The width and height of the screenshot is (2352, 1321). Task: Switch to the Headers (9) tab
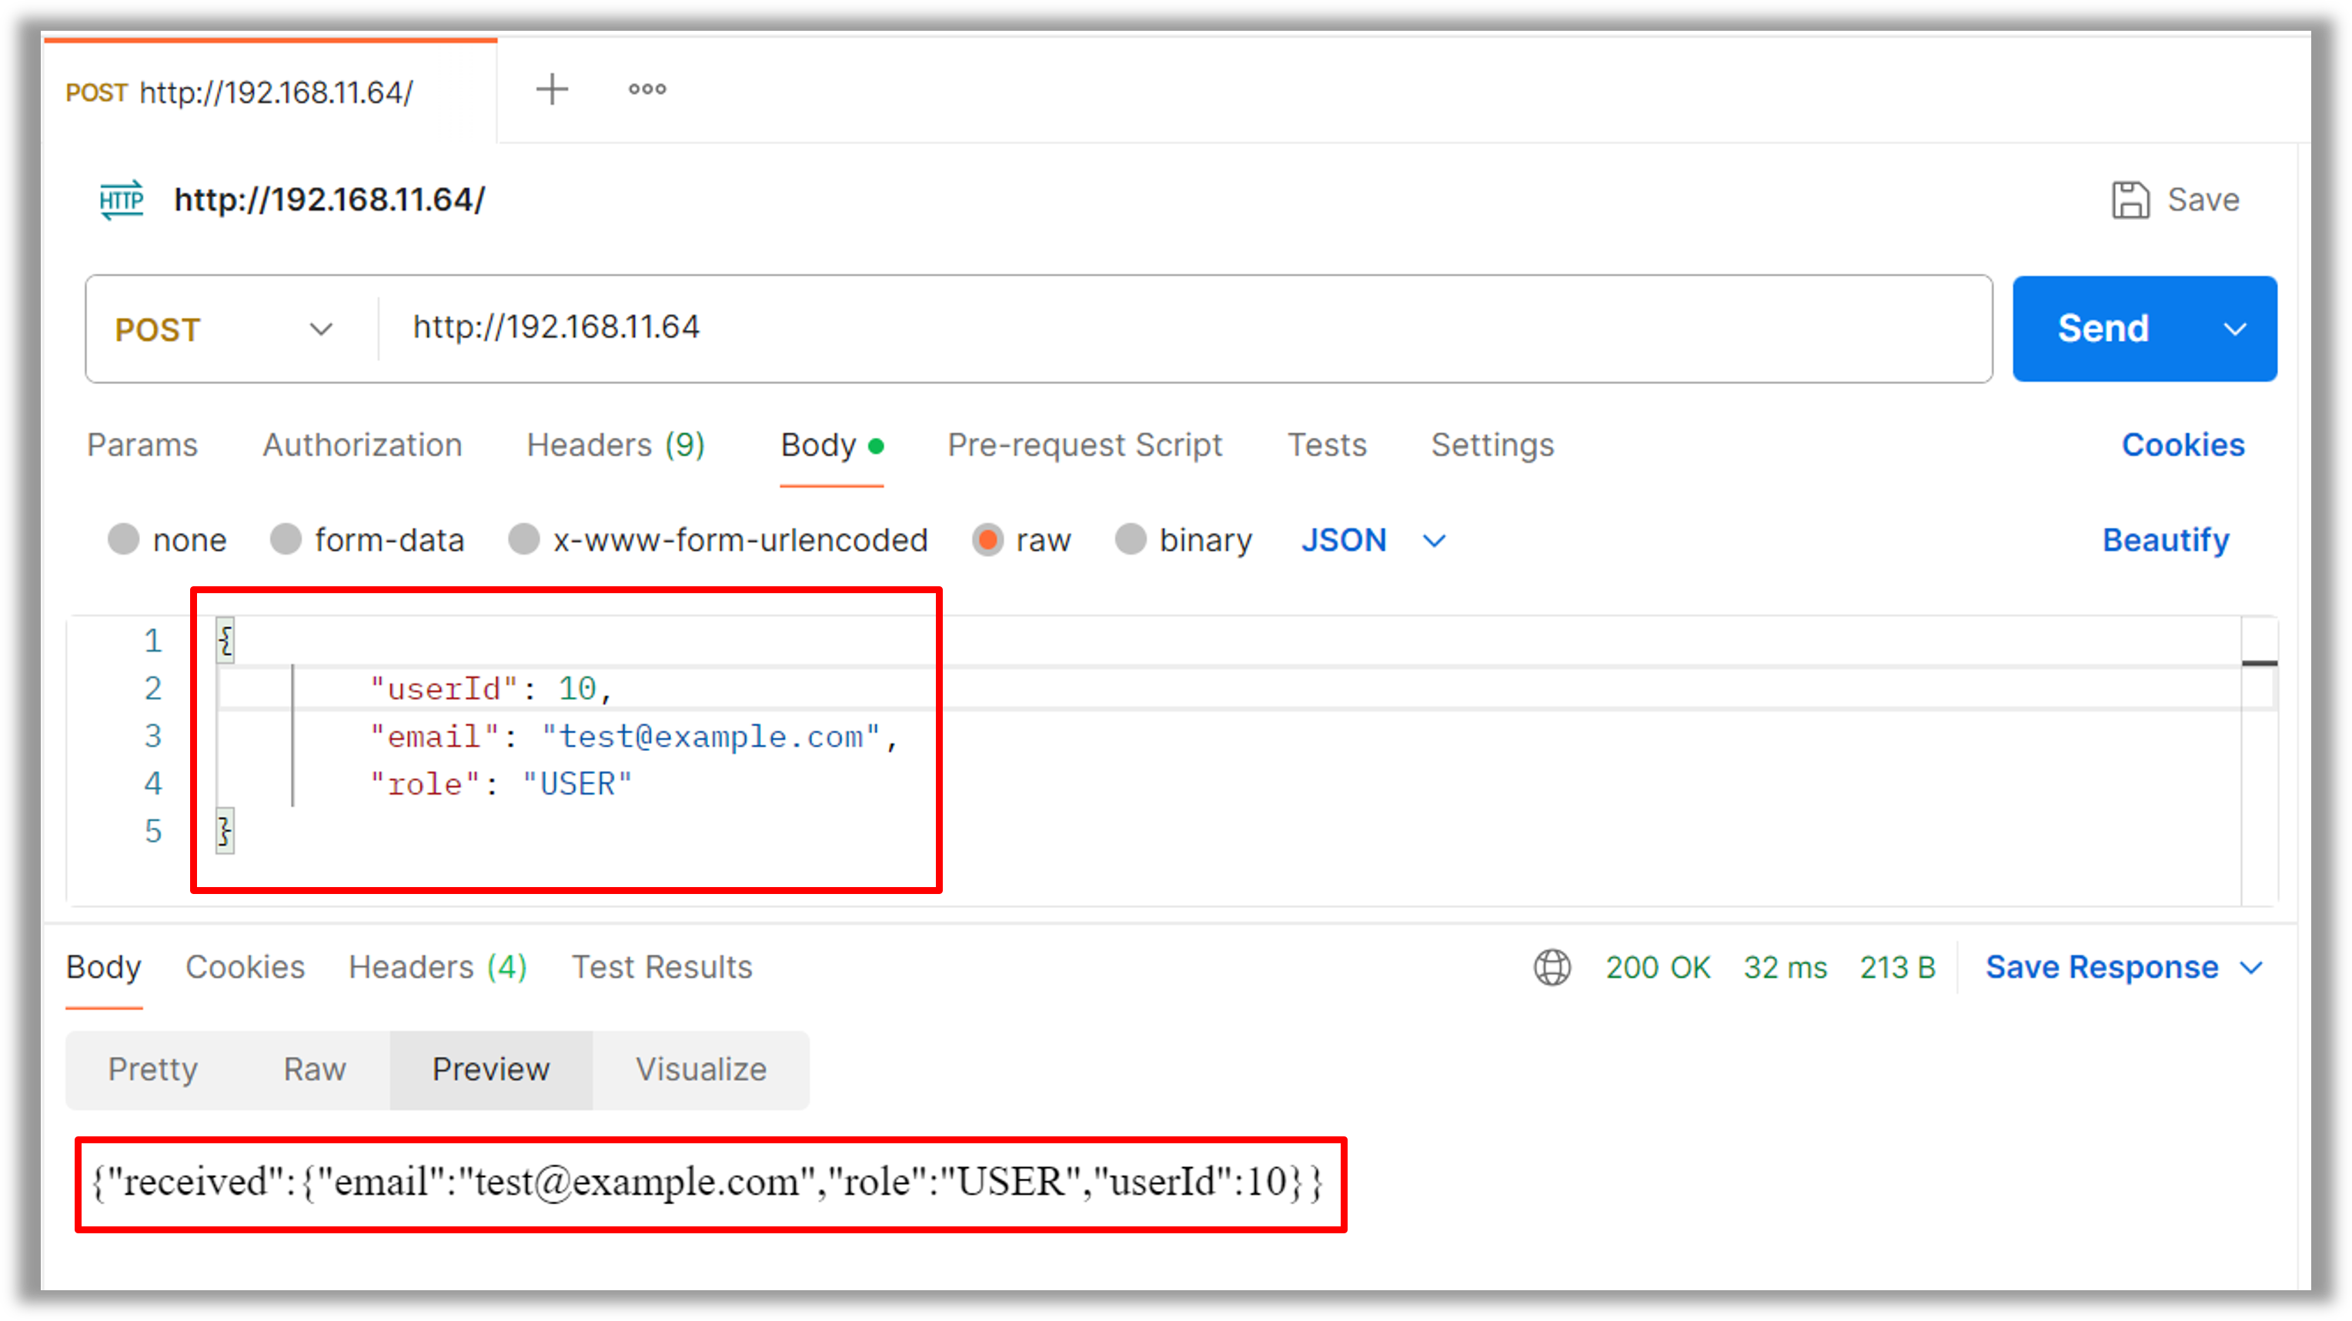tap(614, 445)
